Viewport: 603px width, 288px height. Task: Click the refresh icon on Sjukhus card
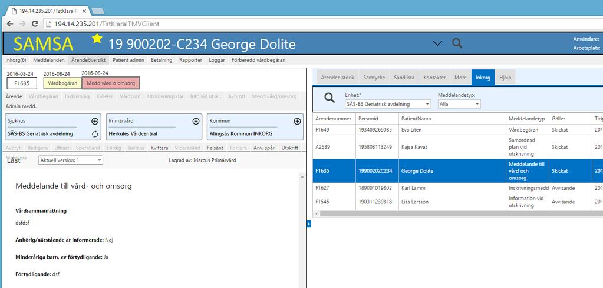pos(94,134)
